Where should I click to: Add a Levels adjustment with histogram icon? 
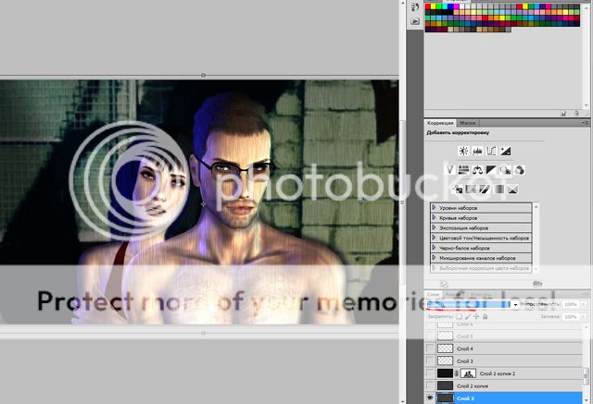[478, 151]
